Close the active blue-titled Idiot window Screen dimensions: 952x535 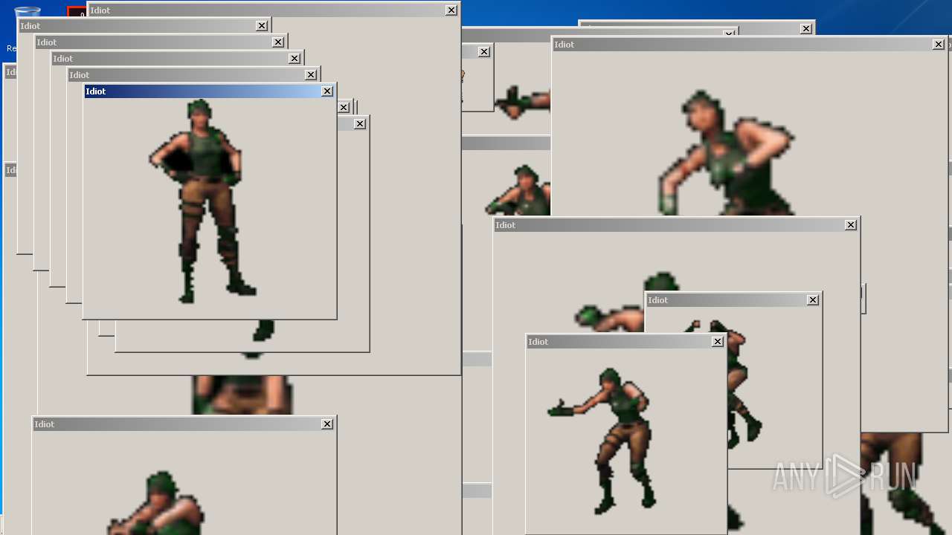tap(327, 91)
